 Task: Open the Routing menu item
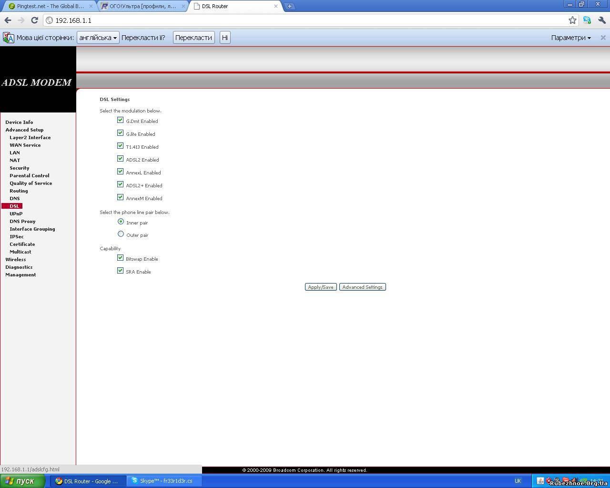19,191
